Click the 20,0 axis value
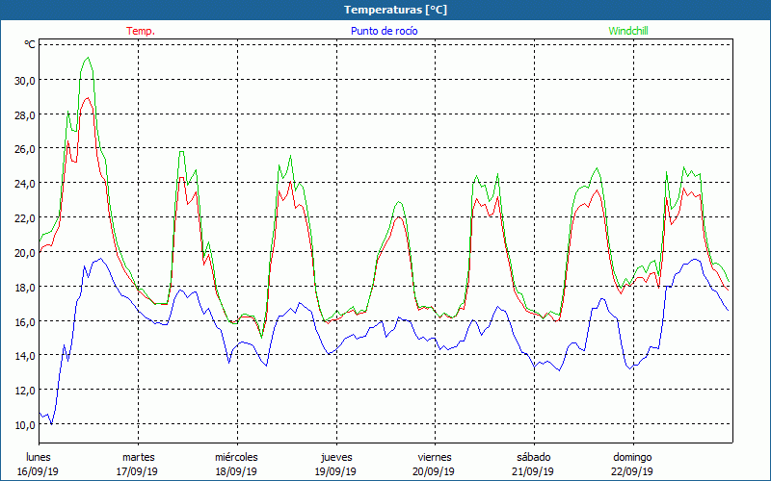The height and width of the screenshot is (481, 771). (x=25, y=253)
